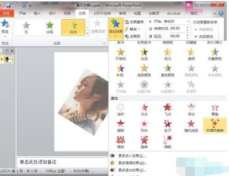Switch to the 插入 ribbon tab

point(37,13)
